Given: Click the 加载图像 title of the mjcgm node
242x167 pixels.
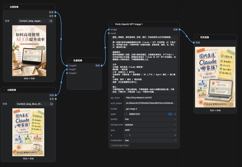Looking at the screenshot, I should tap(14, 7).
